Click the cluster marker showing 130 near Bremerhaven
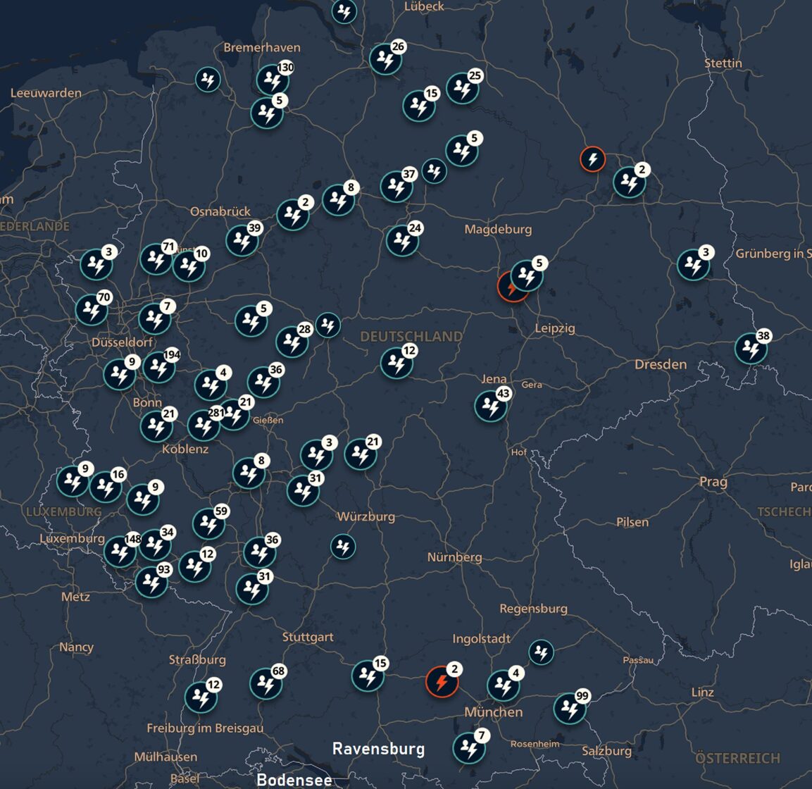 tap(272, 80)
